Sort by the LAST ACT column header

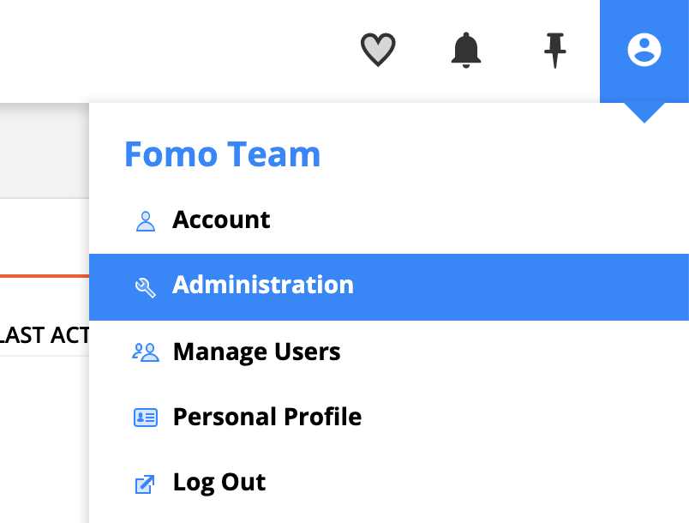pos(45,335)
